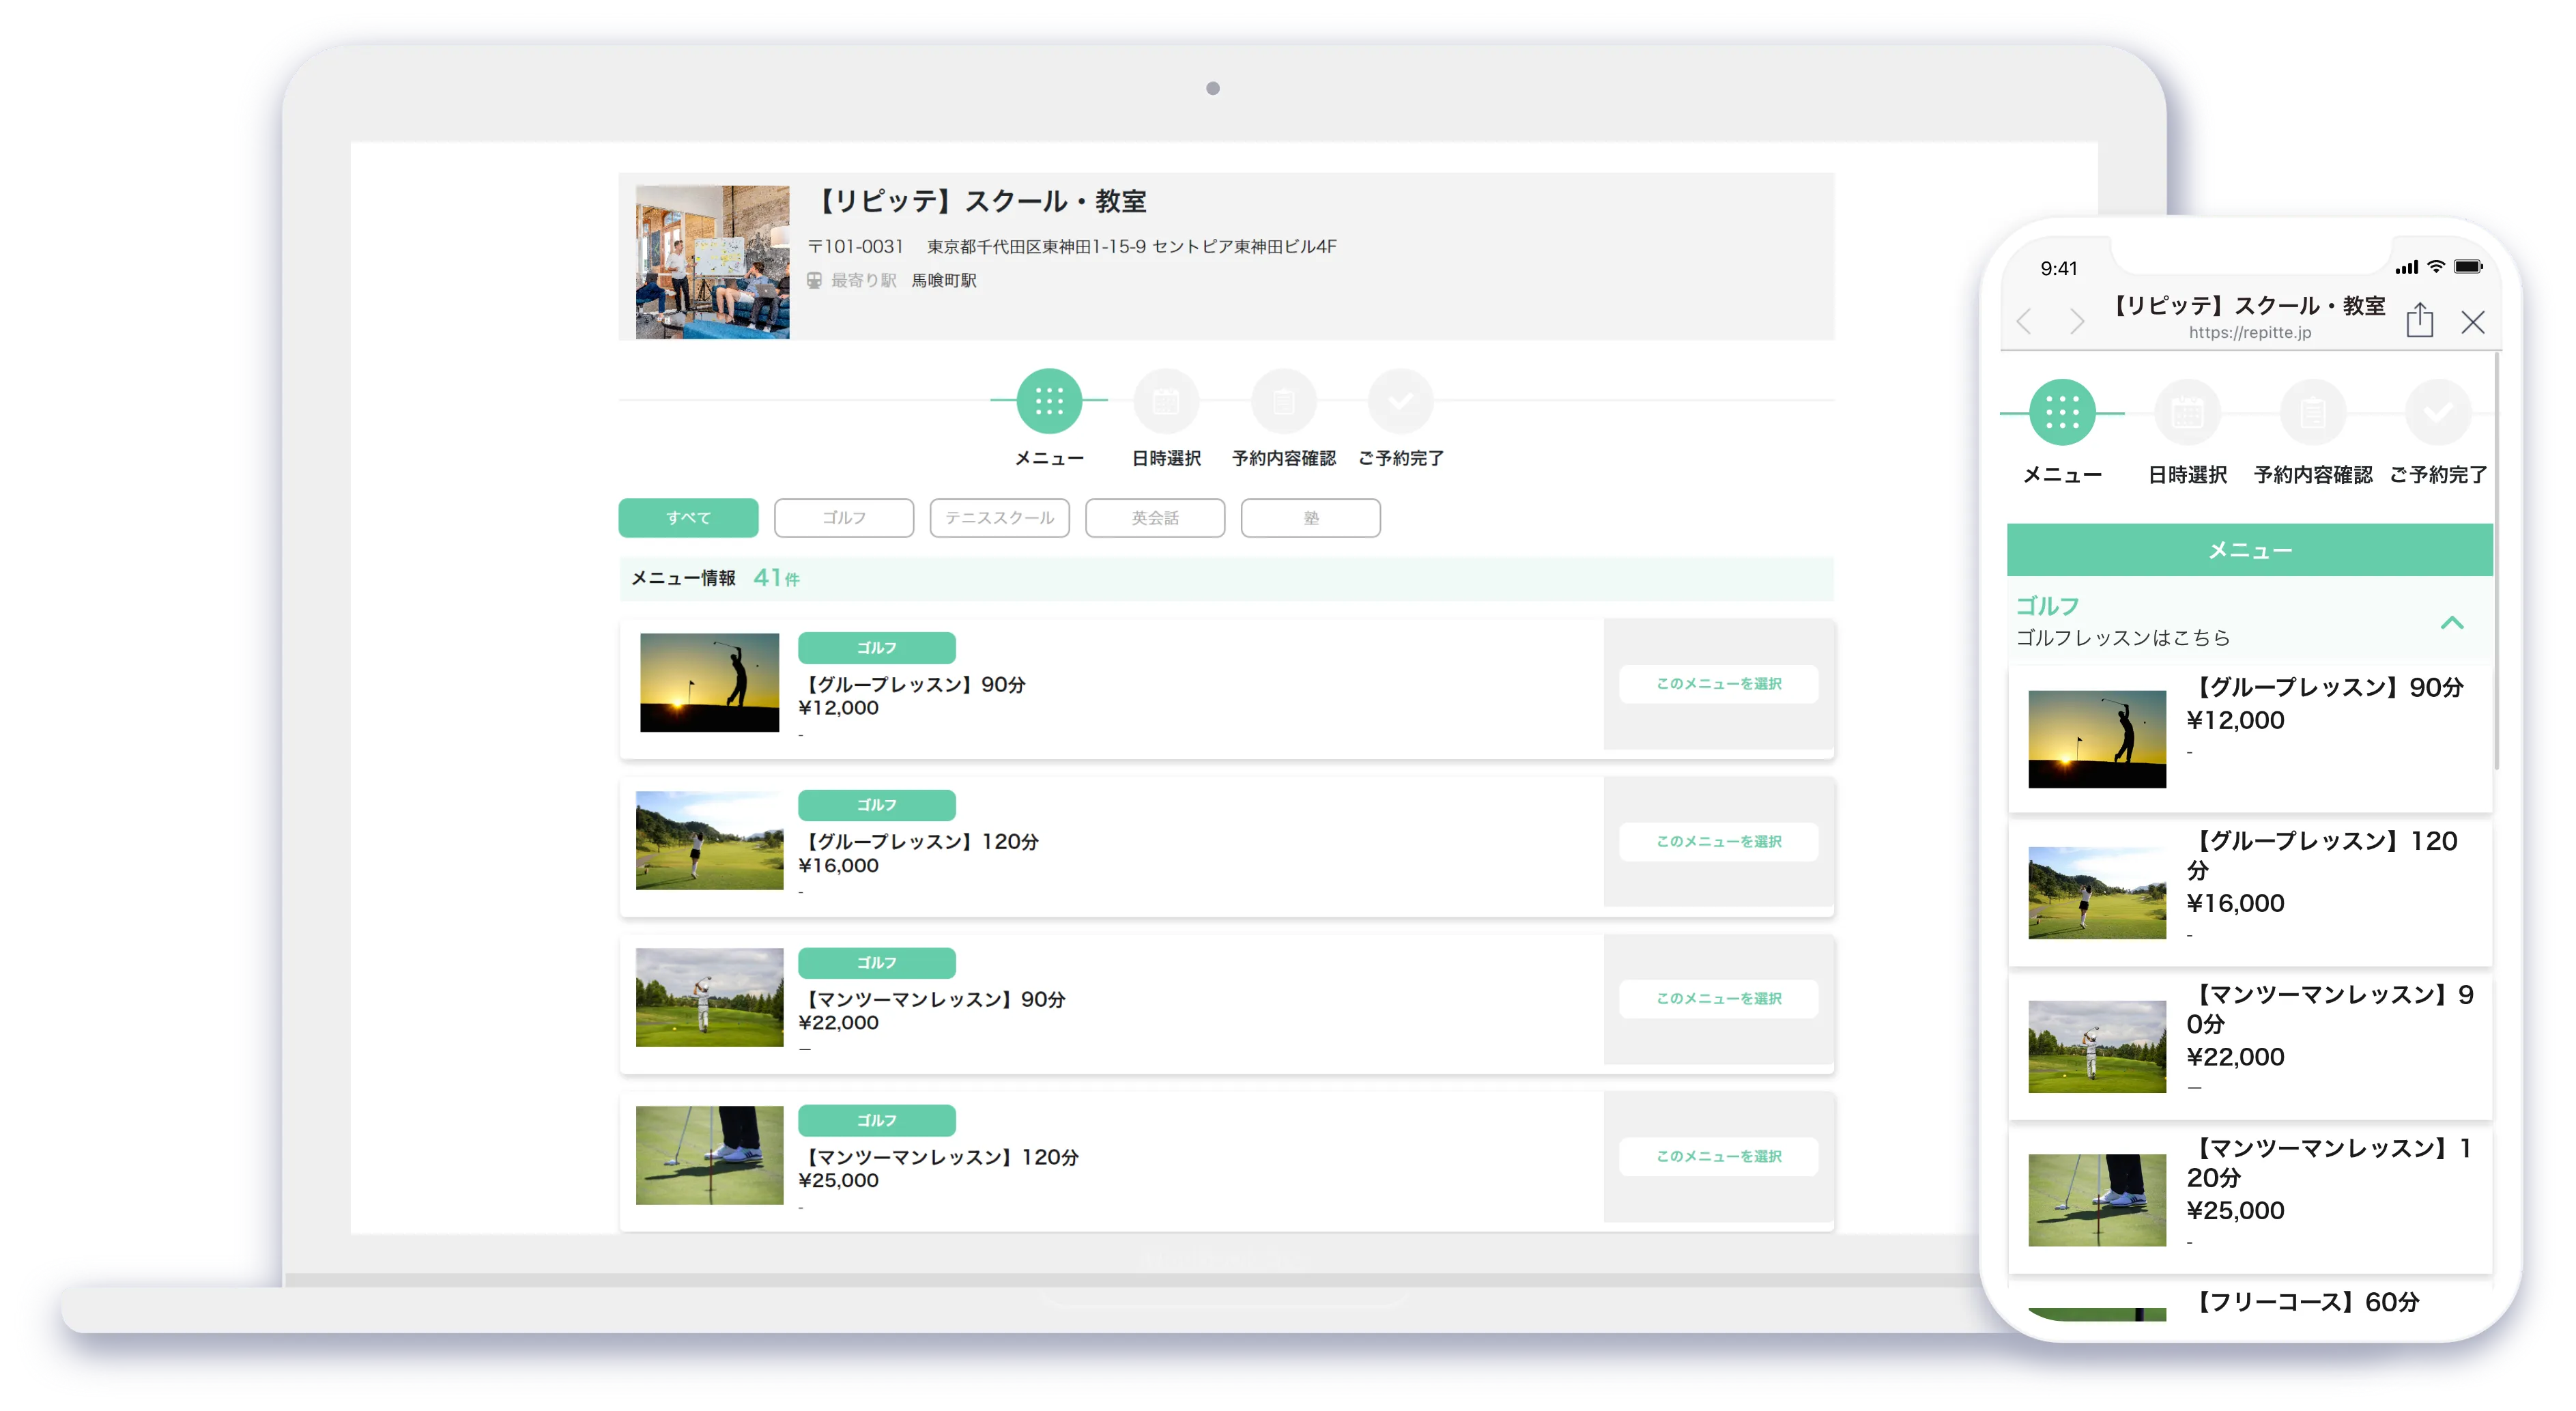Filter menus by 英会話
This screenshot has width=2576, height=1411.
tap(1155, 518)
